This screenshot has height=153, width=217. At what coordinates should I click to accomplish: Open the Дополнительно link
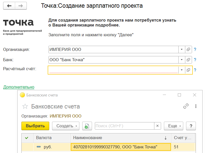point(19,87)
